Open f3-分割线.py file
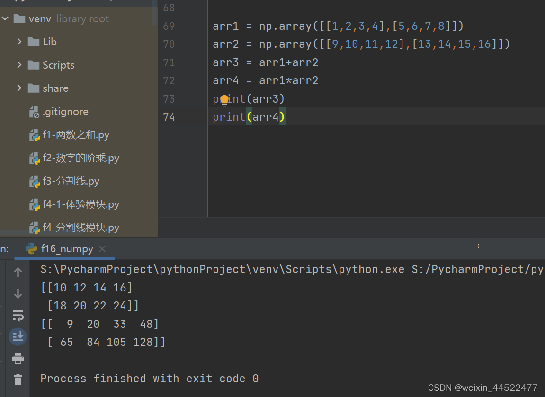The width and height of the screenshot is (545, 397). [71, 181]
